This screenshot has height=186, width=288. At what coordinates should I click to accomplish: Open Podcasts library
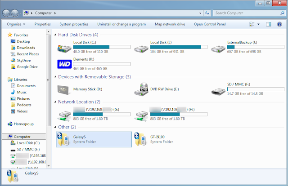click(24, 105)
